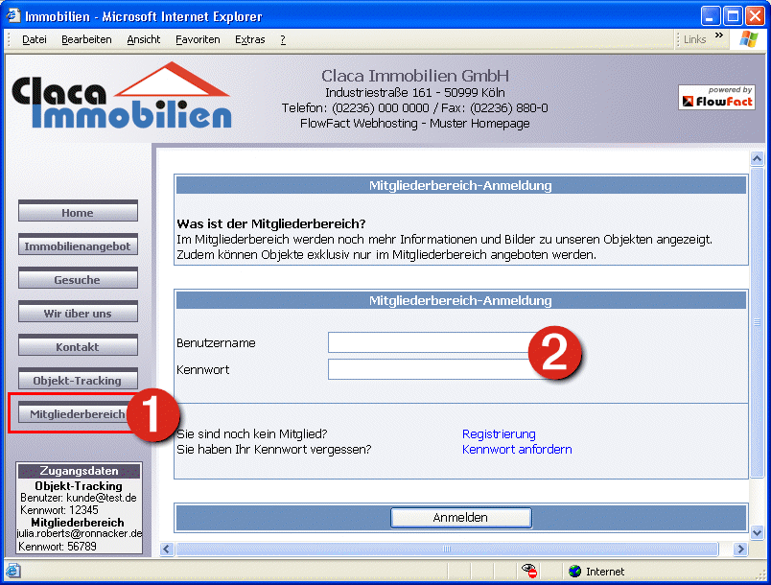Open the ? help menu

click(283, 39)
